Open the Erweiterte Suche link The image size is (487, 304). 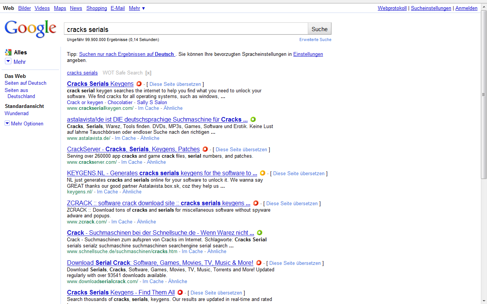[315, 40]
